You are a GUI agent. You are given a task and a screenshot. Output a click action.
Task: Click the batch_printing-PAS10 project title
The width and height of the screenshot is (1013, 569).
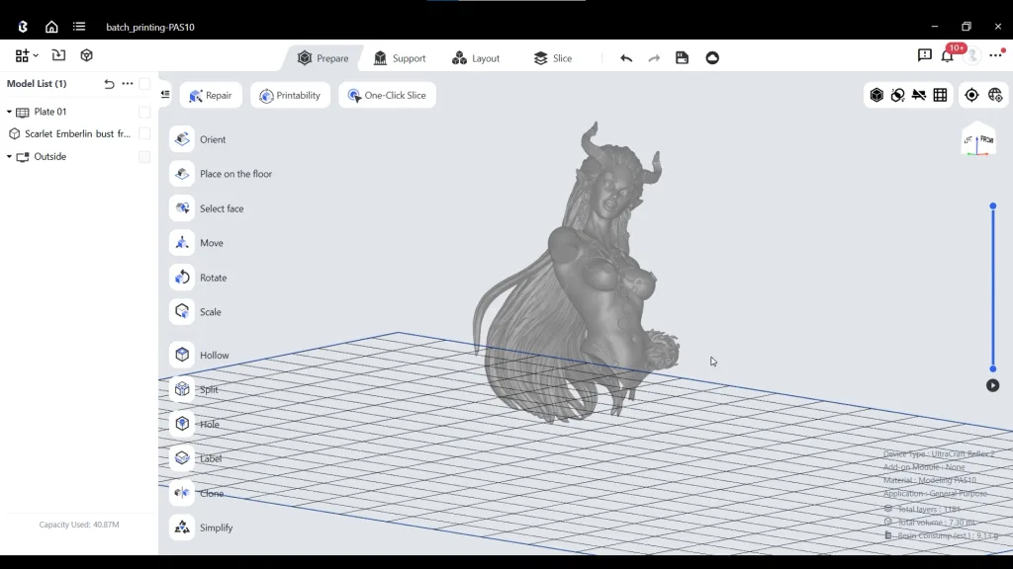pos(150,27)
